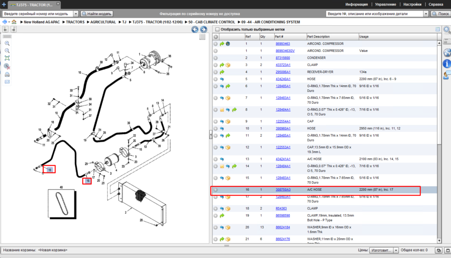This screenshot has width=451, height=258.
Task: Open the Настройки menu
Action: pos(412,5)
